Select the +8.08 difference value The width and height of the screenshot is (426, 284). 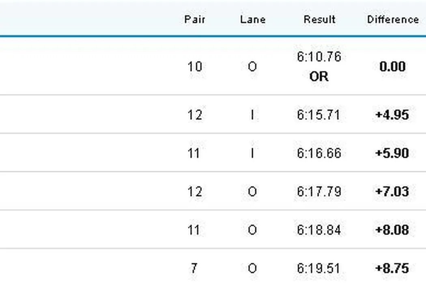point(392,230)
